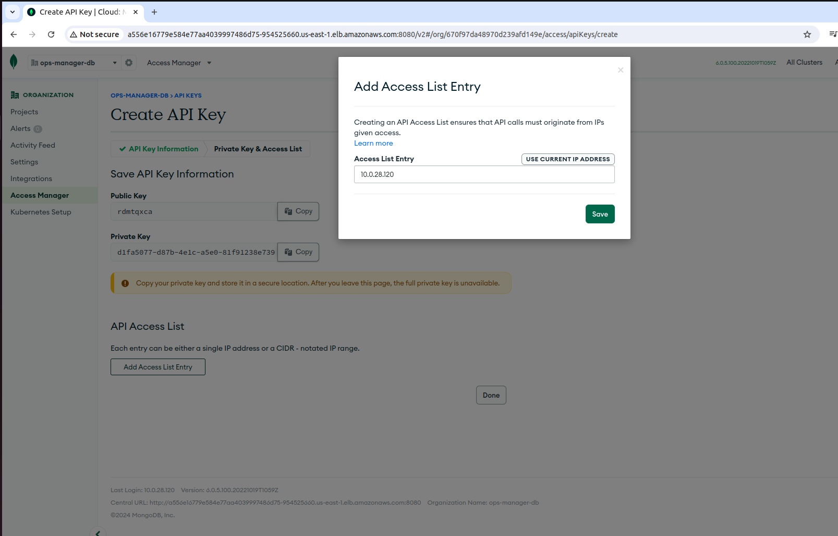
Task: Click the Alerts count badge
Action: [x=38, y=129]
